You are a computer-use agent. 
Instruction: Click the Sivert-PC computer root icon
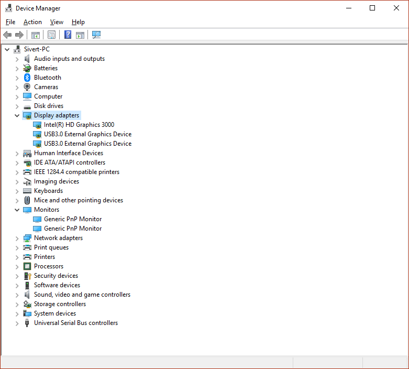17,49
